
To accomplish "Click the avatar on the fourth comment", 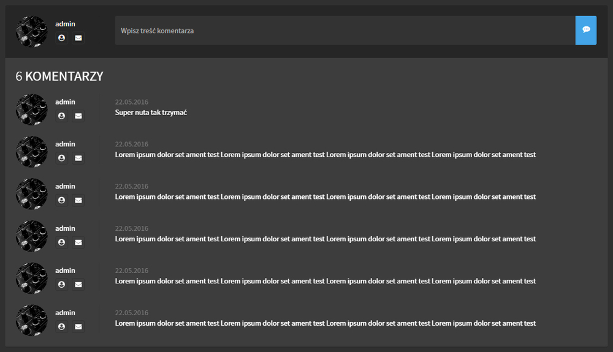I will [x=31, y=236].
